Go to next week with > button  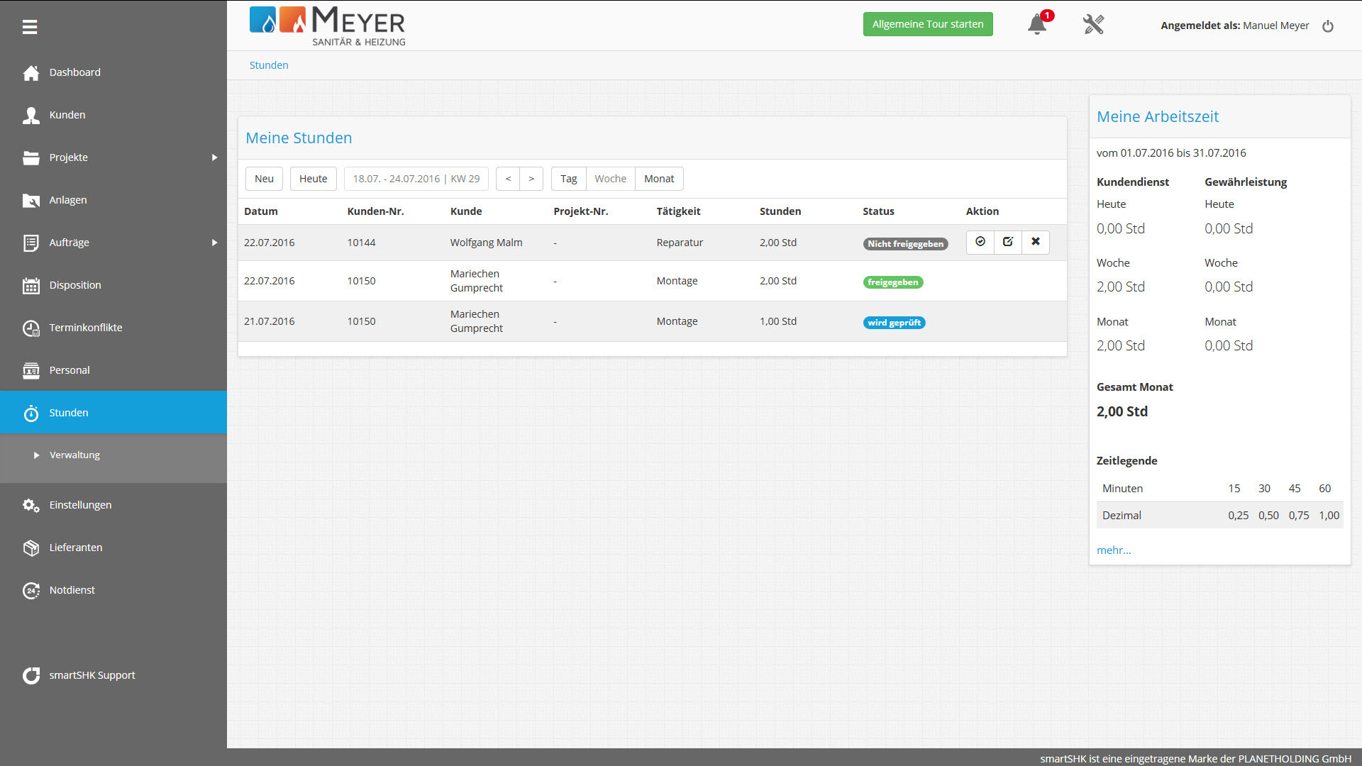point(531,179)
